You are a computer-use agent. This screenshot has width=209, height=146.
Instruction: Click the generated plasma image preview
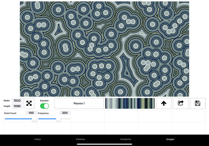tap(104, 49)
